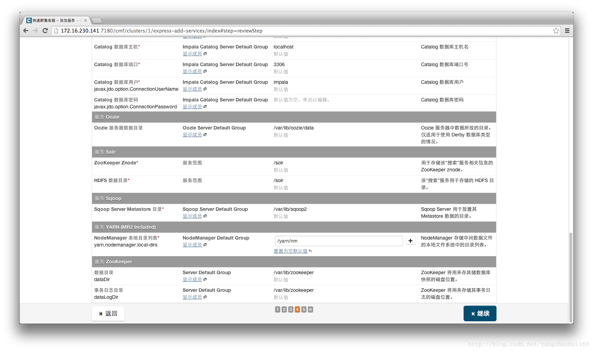Show members for Catalog 数据库密码 group
The height and width of the screenshot is (351, 593).
(192, 107)
